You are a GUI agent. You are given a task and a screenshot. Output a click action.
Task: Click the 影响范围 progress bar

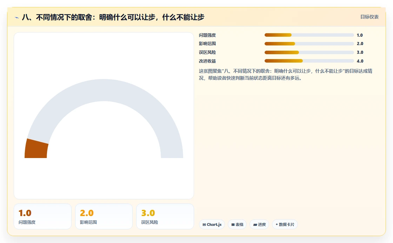(x=309, y=44)
